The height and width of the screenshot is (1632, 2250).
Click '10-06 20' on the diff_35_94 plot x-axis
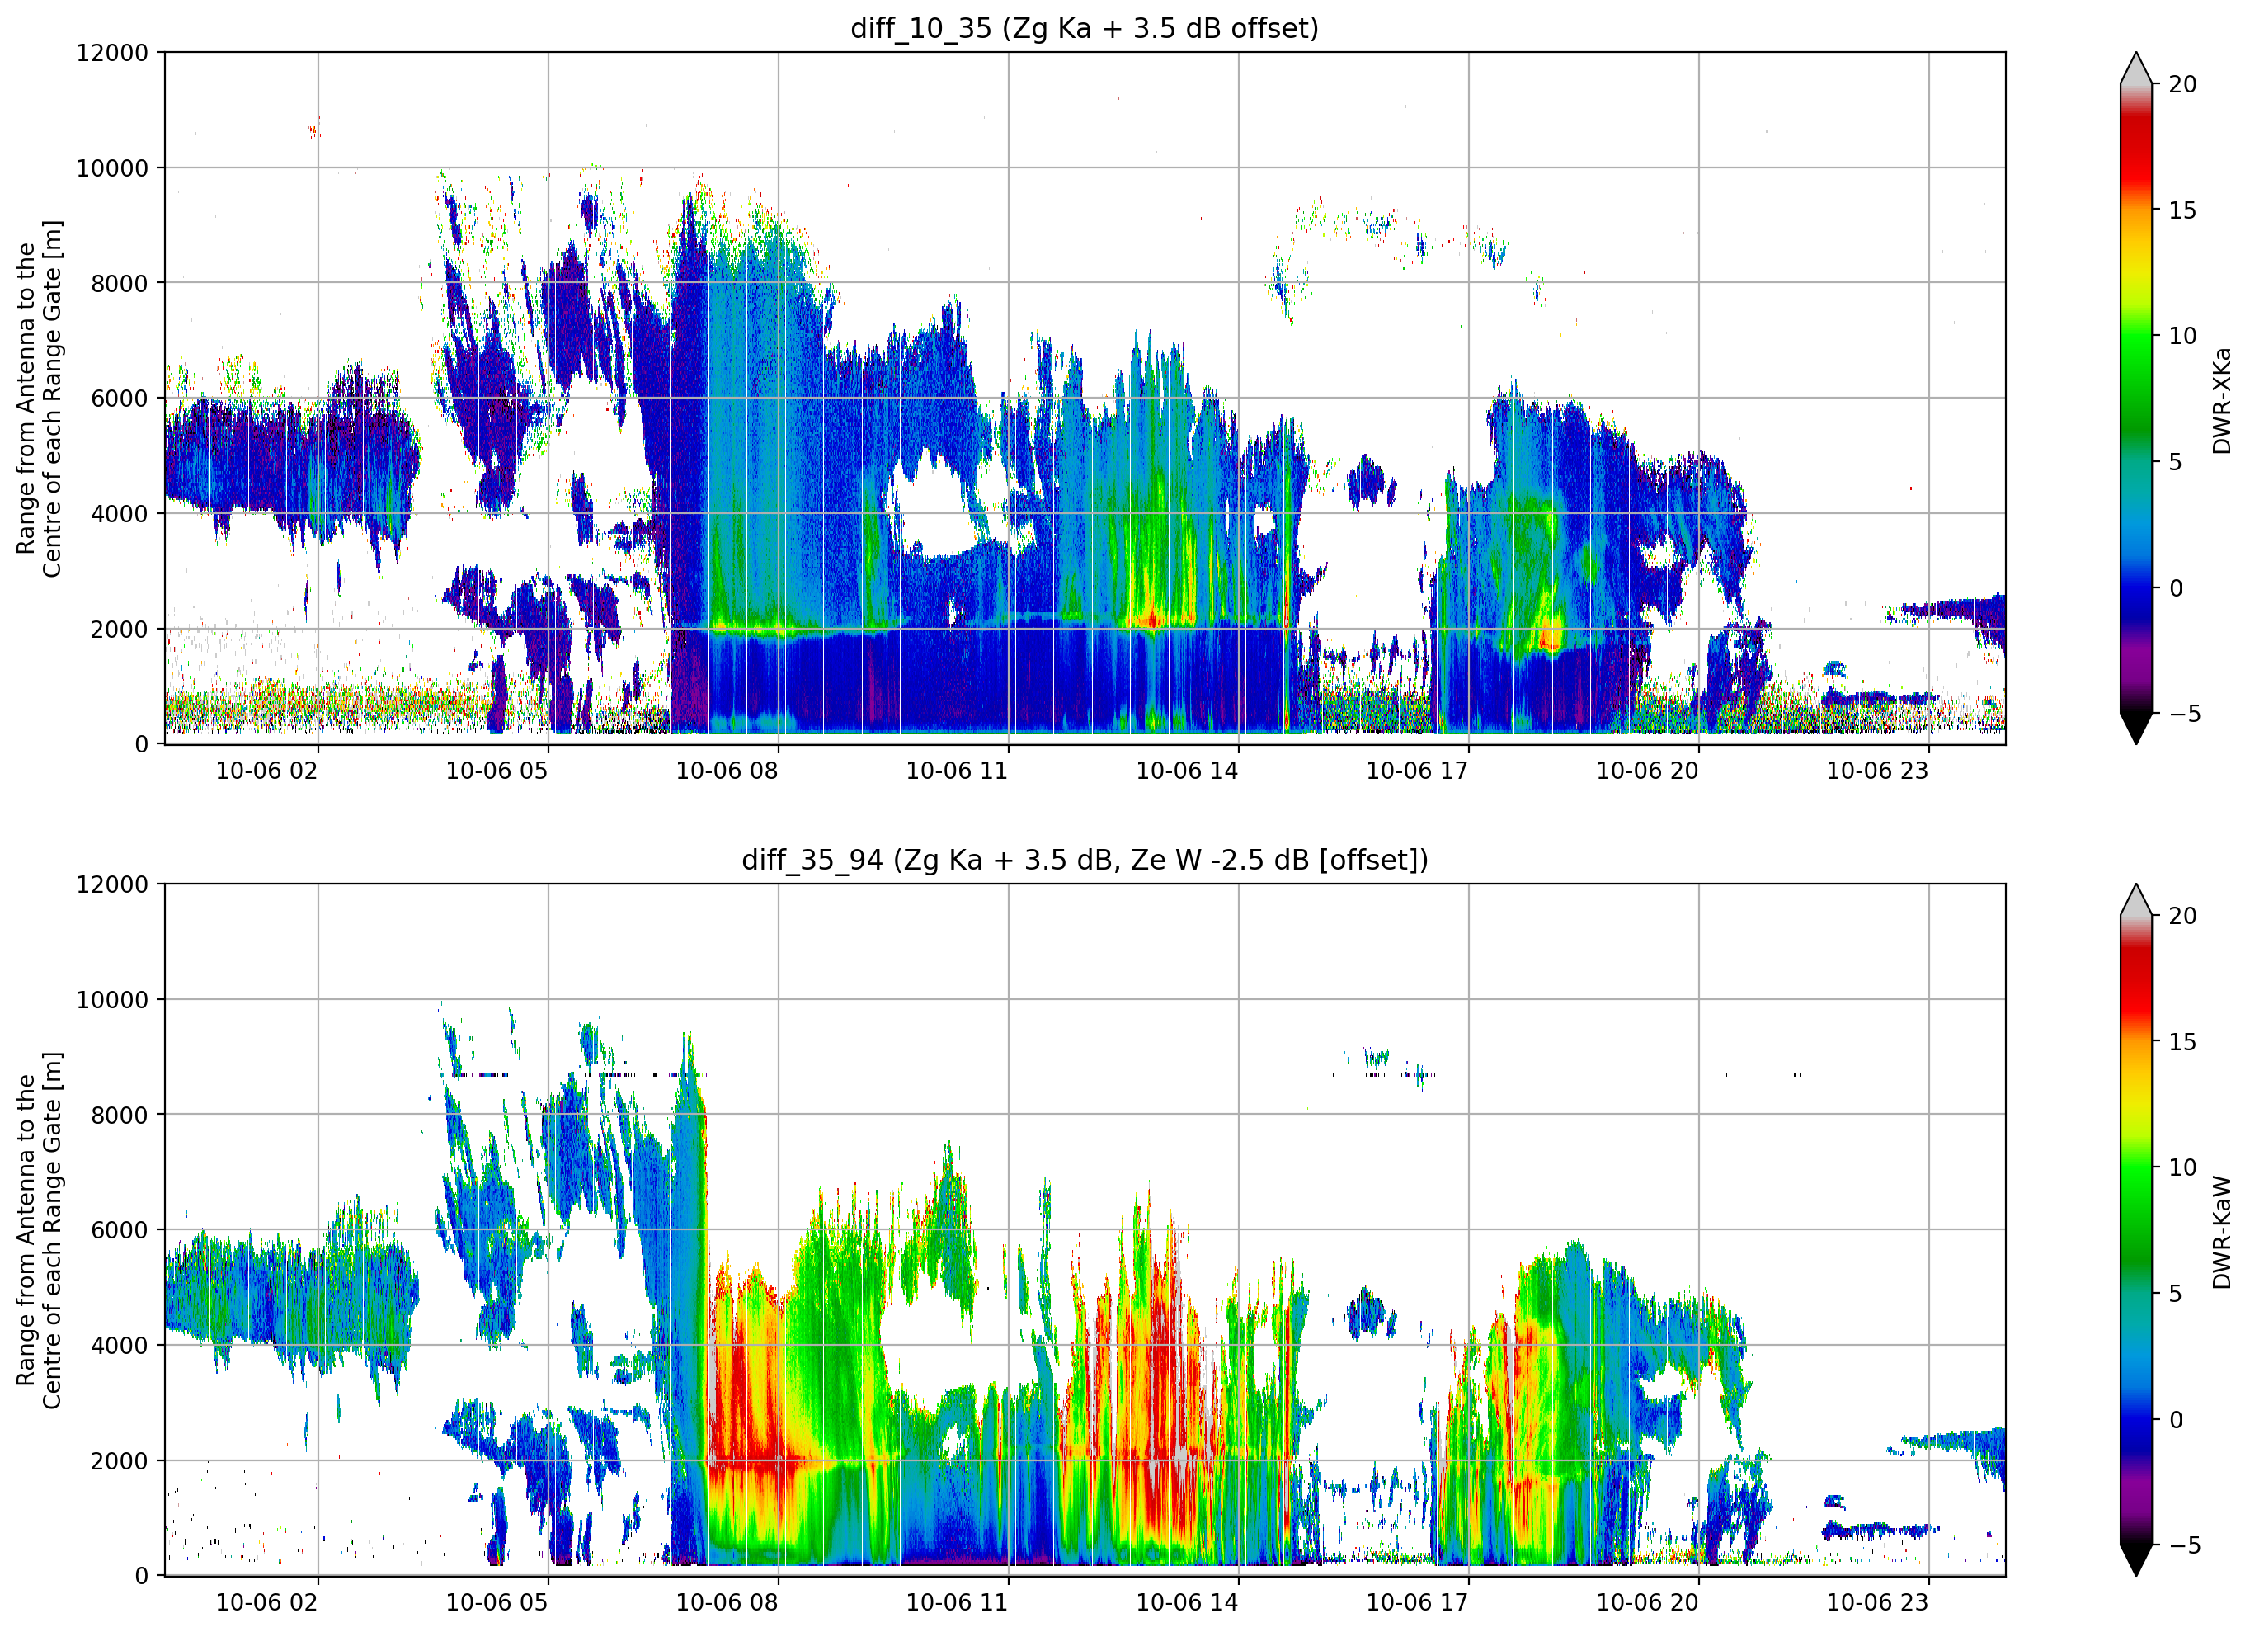point(1648,1602)
